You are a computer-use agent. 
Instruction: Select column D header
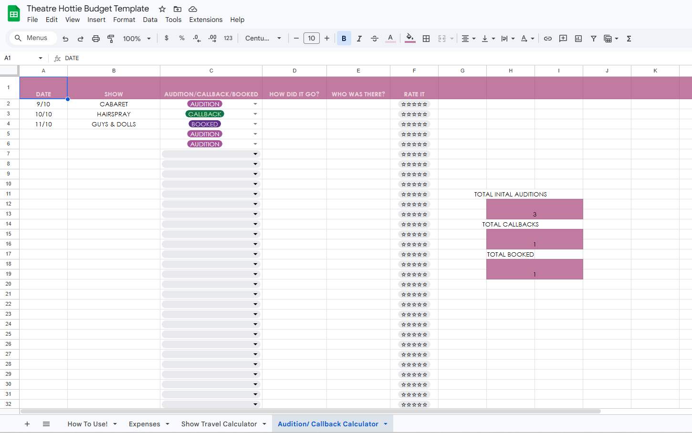(x=294, y=71)
